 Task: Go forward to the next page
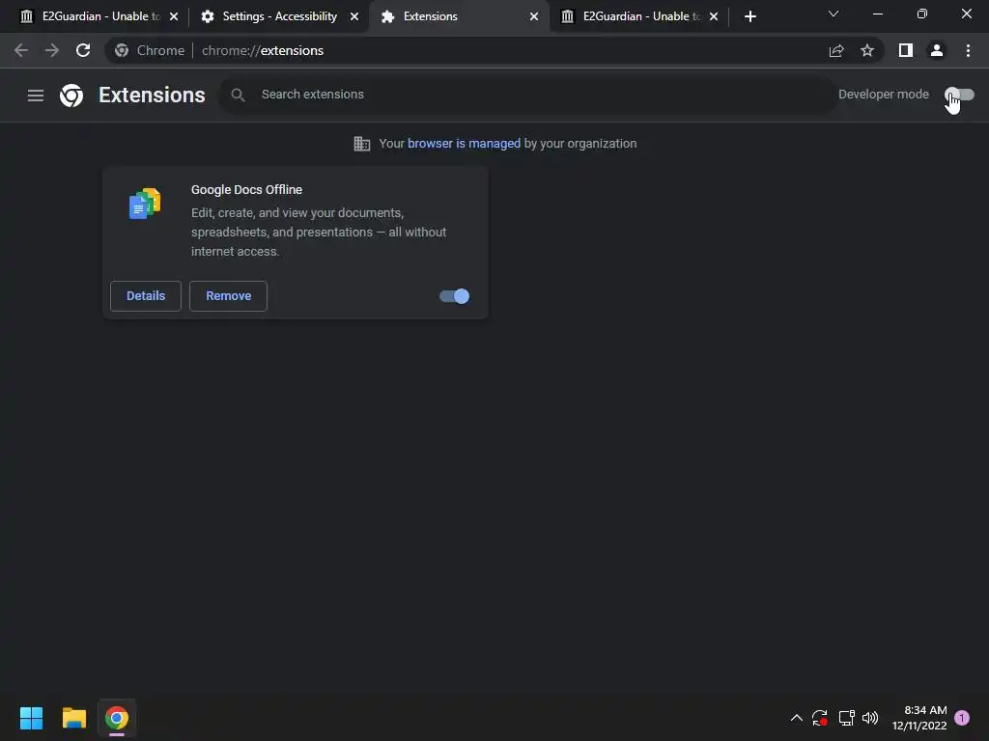click(x=52, y=50)
